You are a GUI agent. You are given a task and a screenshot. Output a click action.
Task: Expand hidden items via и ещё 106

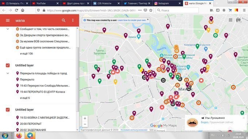pos(26,53)
